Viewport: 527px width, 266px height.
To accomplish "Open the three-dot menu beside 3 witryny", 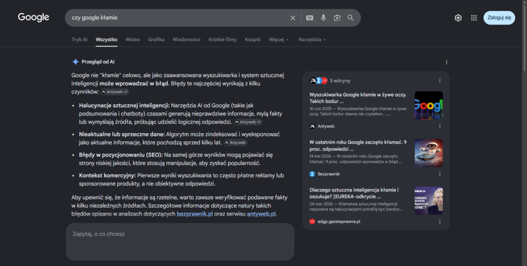I will 440,81.
